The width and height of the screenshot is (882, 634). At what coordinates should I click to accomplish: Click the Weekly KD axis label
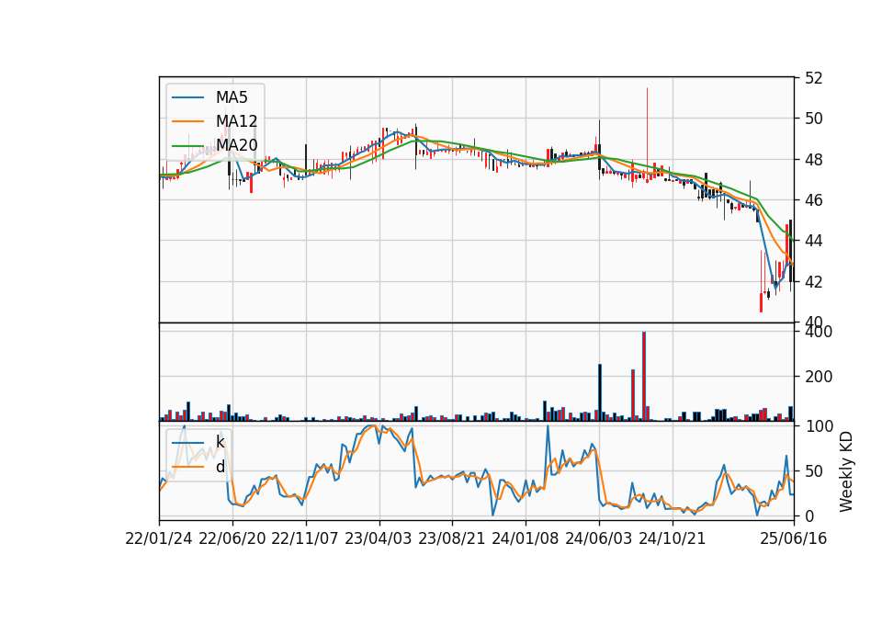tap(846, 471)
